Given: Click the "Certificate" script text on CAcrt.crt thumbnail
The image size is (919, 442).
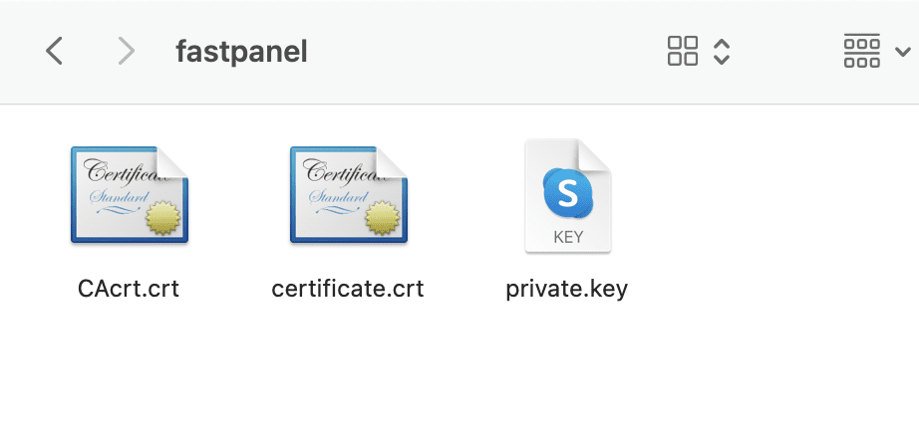Looking at the screenshot, I should pyautogui.click(x=118, y=169).
